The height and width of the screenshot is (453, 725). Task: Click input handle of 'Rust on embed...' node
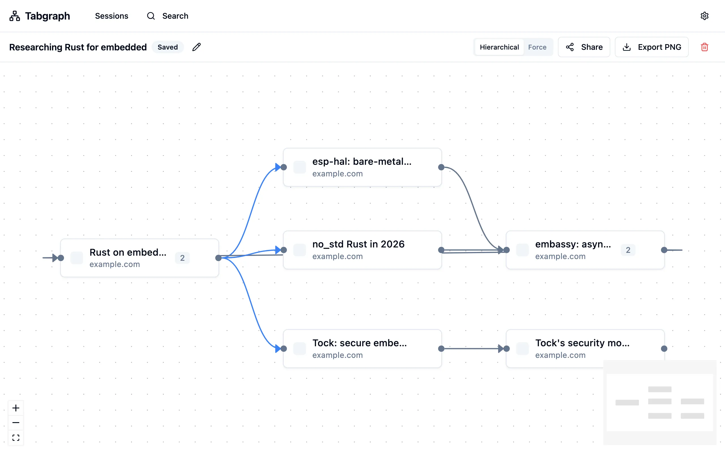(61, 258)
